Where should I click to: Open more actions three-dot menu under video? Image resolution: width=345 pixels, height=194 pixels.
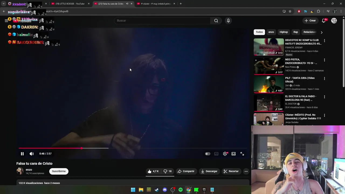coord(246,171)
